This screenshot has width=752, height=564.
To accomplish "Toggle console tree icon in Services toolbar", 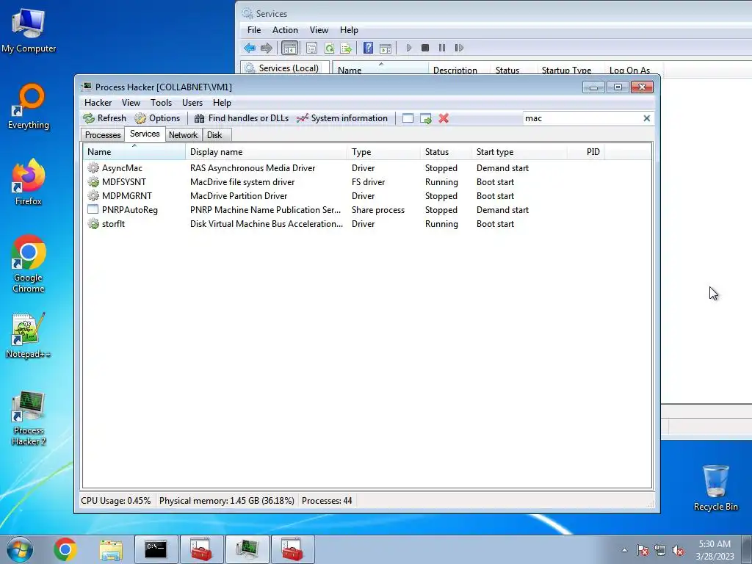I will coord(289,48).
